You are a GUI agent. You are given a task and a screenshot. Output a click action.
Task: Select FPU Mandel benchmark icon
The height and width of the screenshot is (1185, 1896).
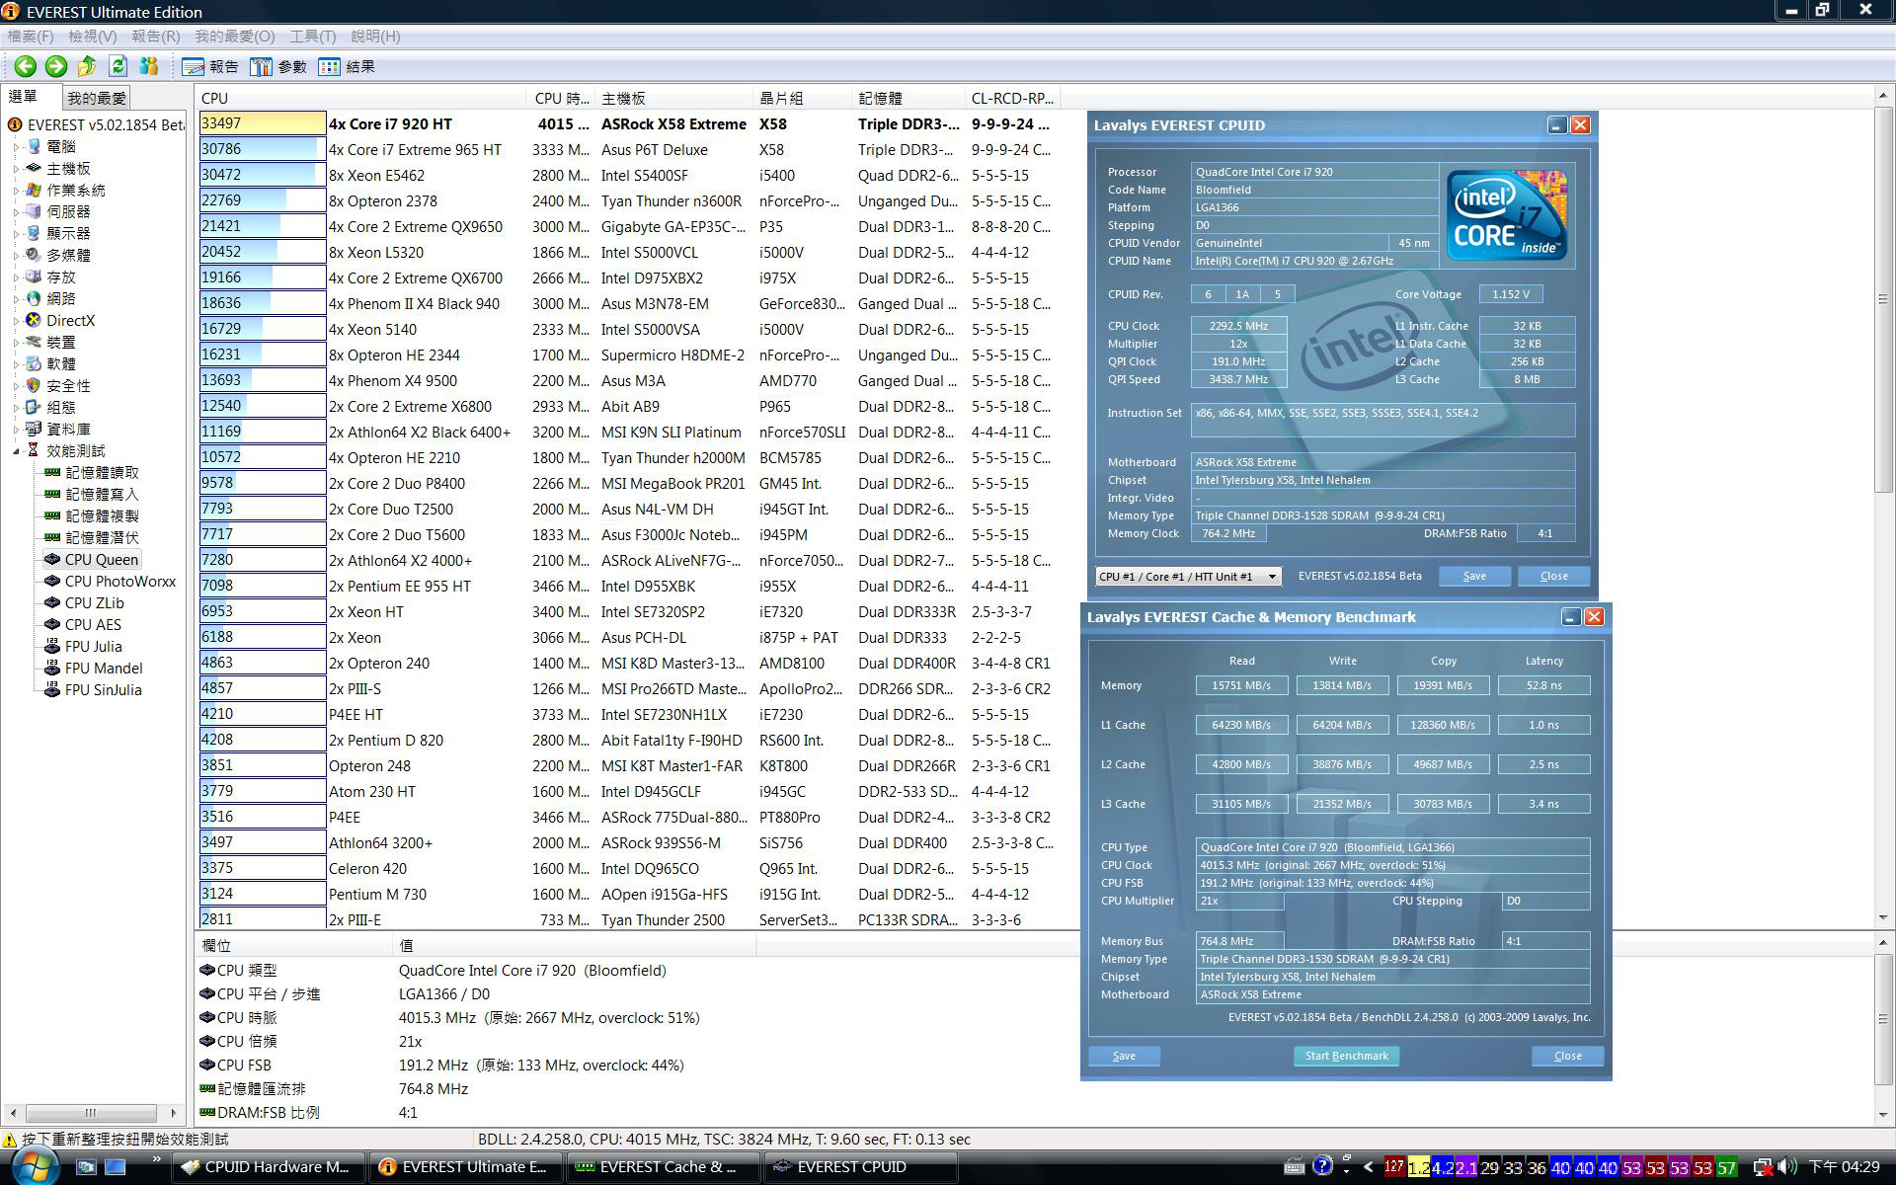click(52, 668)
